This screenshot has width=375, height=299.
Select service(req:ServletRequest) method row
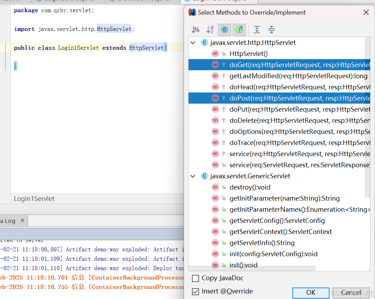tap(279, 165)
